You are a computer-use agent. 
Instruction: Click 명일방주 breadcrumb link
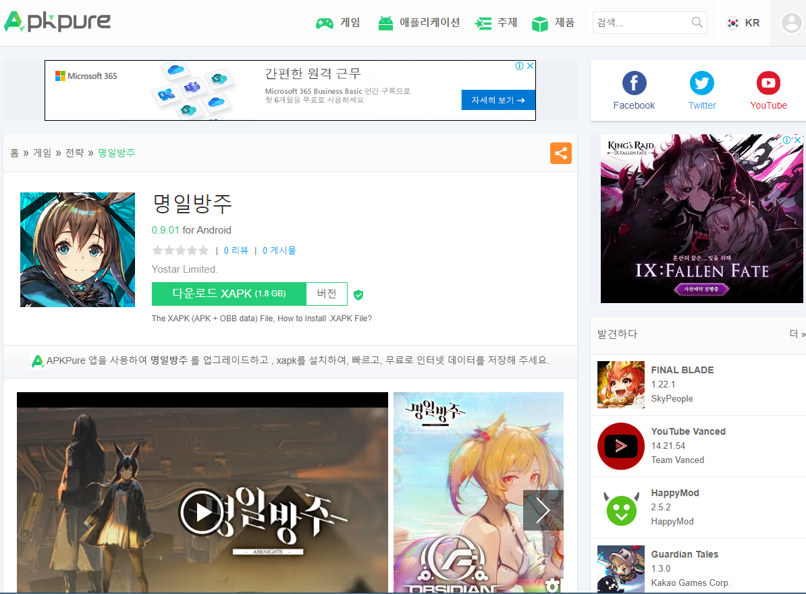click(117, 153)
